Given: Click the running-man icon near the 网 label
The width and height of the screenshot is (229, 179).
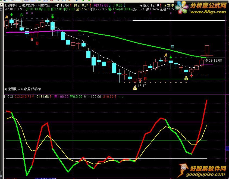Looking at the screenshot, I should pos(165,55).
